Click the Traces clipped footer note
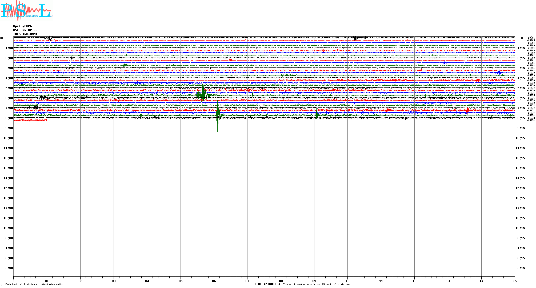 pos(316,284)
